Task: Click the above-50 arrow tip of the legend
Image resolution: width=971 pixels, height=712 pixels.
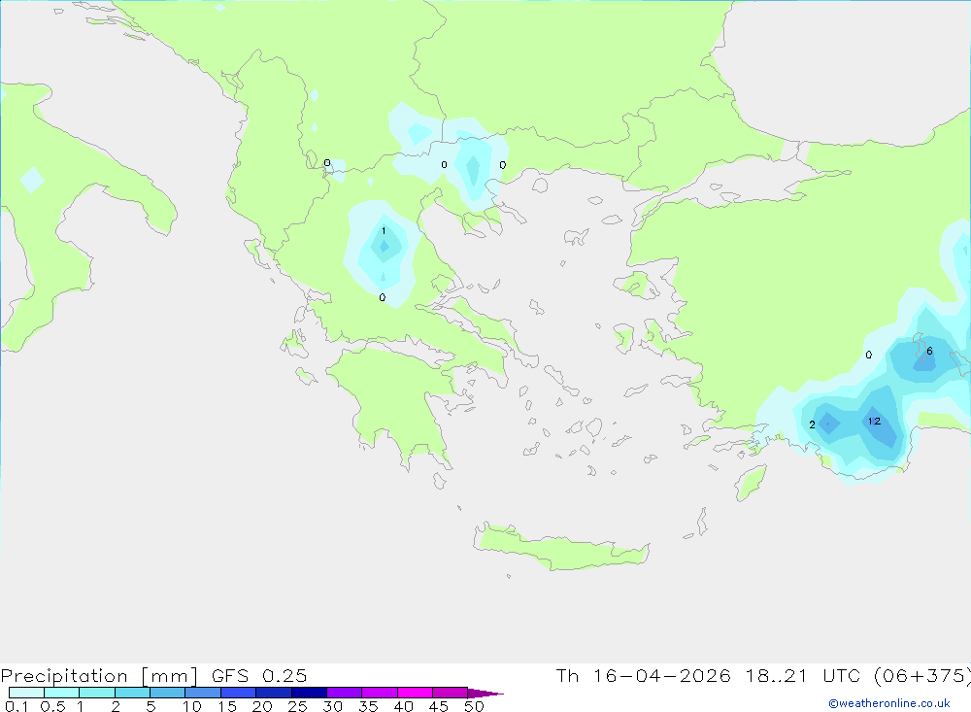Action: coord(485,693)
